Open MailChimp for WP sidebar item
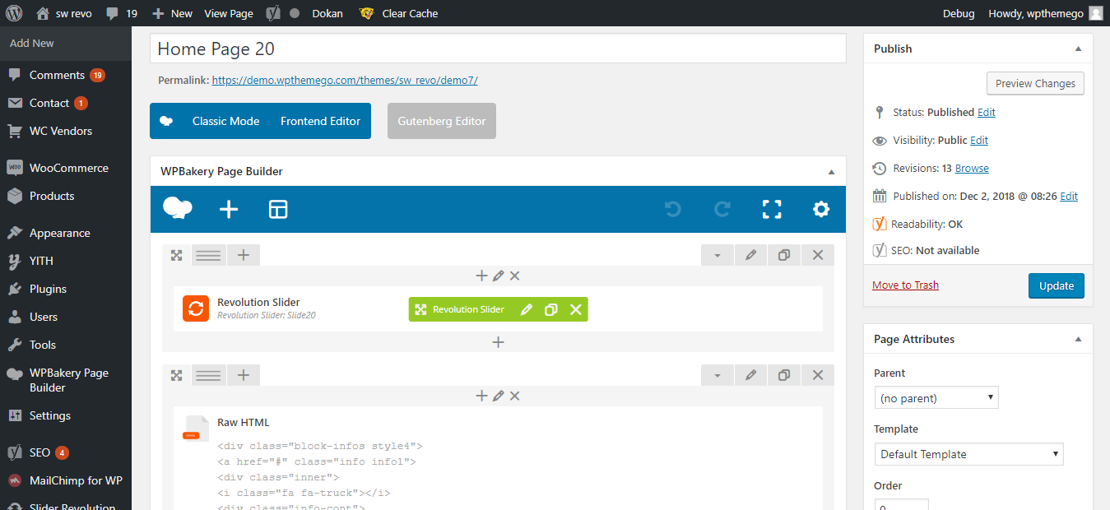1110x510 pixels. pos(76,480)
